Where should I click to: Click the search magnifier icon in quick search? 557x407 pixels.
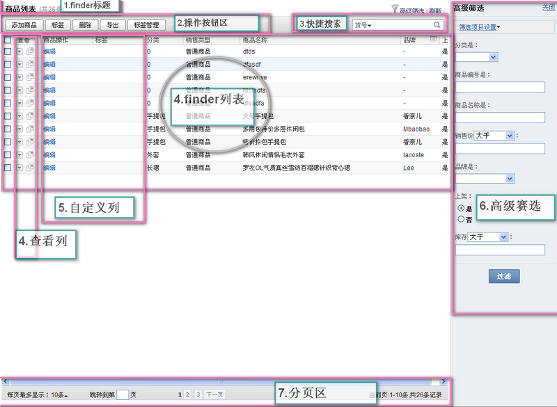(x=437, y=25)
